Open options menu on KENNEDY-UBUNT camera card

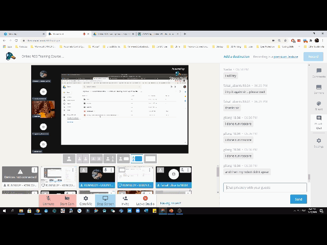tap(111, 170)
